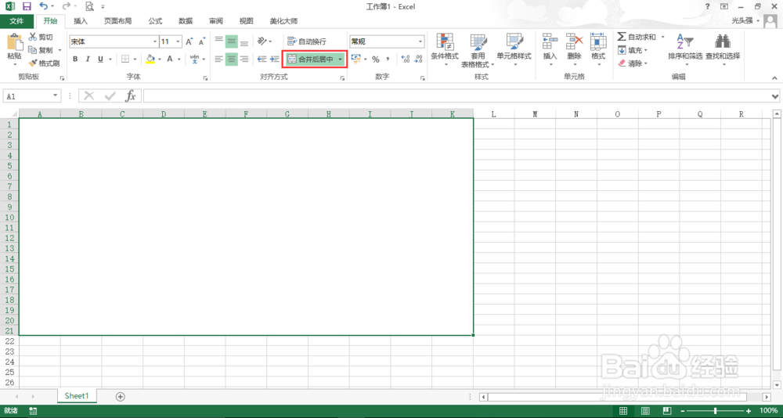The height and width of the screenshot is (418, 783).
Task: Open the File (文件) tab
Action: [x=17, y=21]
